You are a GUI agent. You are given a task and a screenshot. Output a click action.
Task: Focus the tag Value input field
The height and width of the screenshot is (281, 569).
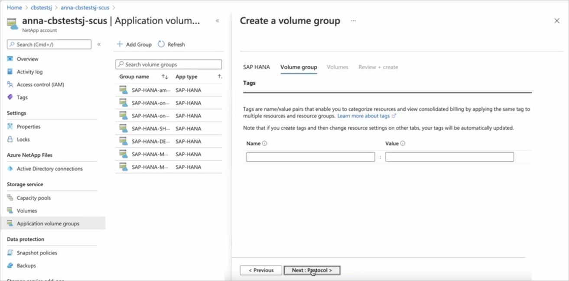coord(449,157)
